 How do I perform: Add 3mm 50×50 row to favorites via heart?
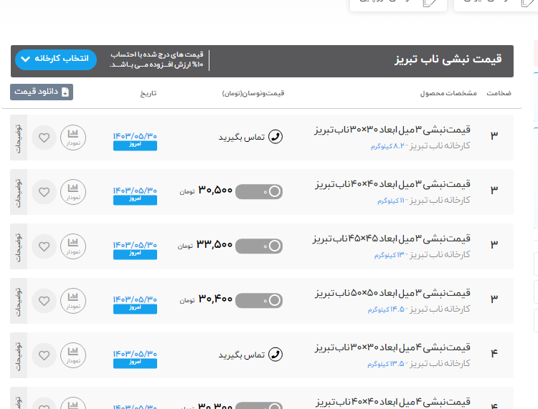pyautogui.click(x=44, y=300)
